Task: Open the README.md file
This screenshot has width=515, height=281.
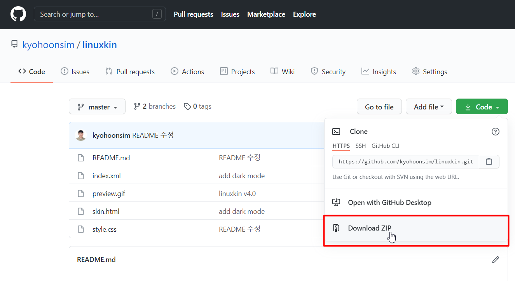Action: [111, 158]
